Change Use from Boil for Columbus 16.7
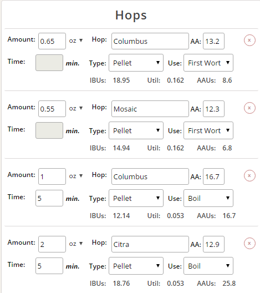260x293 pixels. [x=208, y=198]
